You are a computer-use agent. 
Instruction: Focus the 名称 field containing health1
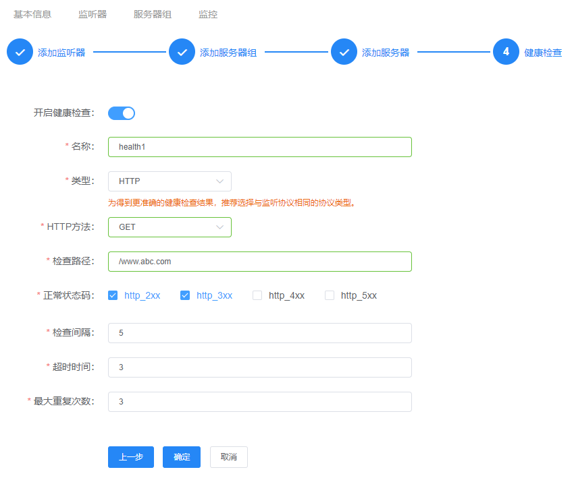coord(259,147)
